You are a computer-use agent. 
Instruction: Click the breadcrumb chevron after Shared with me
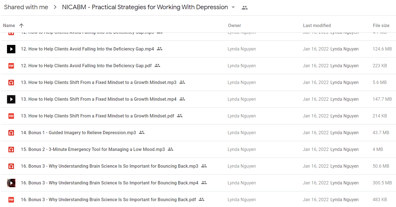point(55,8)
